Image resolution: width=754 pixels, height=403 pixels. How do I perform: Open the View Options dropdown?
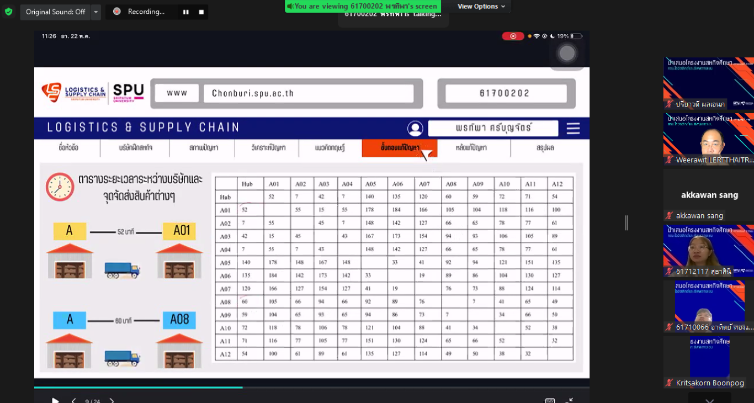pyautogui.click(x=481, y=6)
